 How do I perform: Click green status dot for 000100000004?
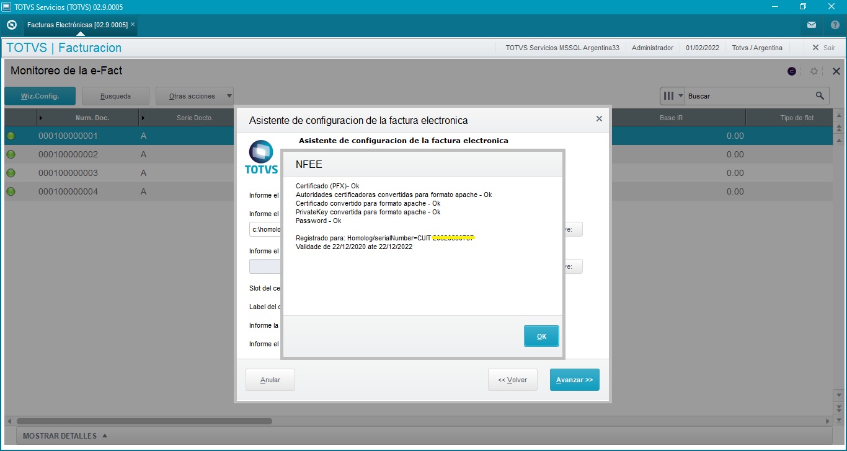[11, 191]
